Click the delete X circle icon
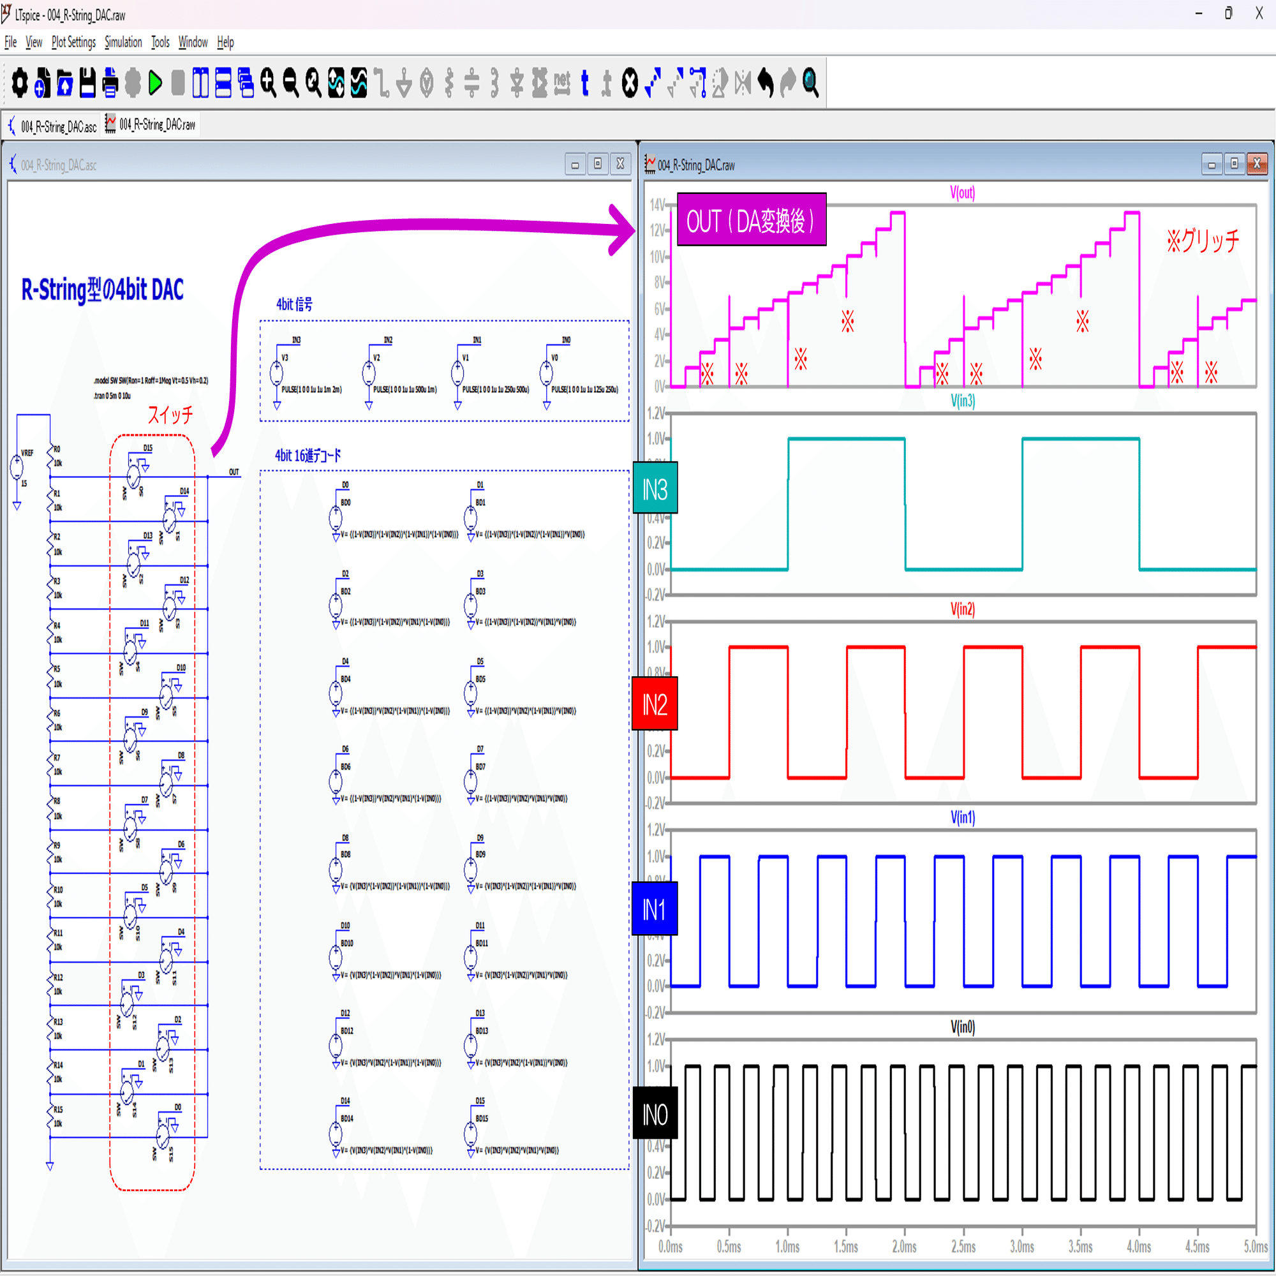The width and height of the screenshot is (1276, 1276). click(x=630, y=83)
